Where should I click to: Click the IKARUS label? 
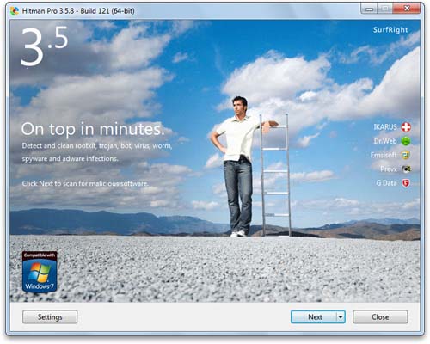(385, 127)
